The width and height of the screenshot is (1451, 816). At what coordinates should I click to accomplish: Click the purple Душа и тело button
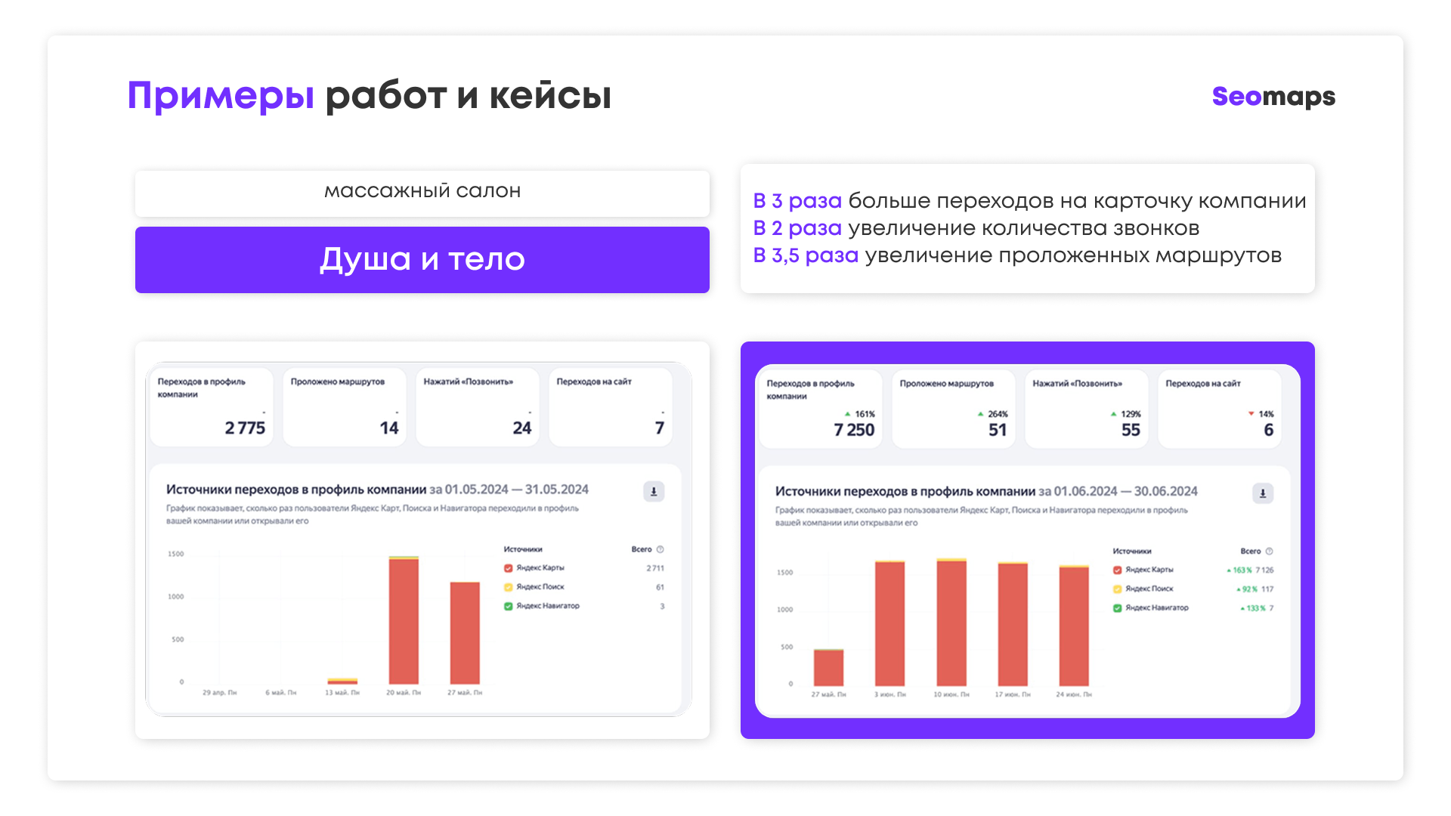422,260
